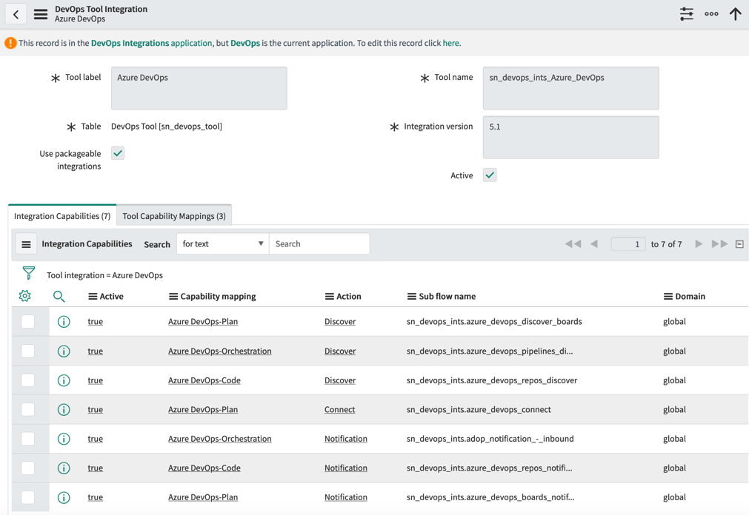Open Azure DevOps-Orchestration link in pipelines row
Viewport: 749px width, 515px height.
[220, 351]
